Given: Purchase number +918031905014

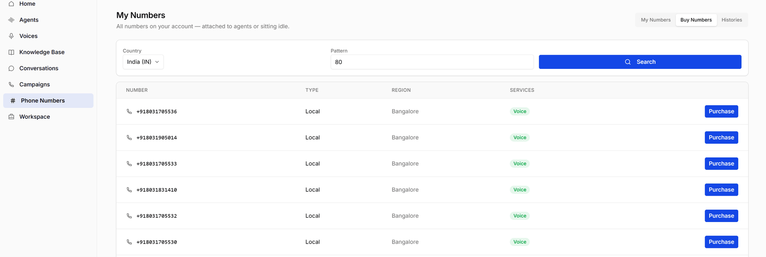Looking at the screenshot, I should click(721, 137).
